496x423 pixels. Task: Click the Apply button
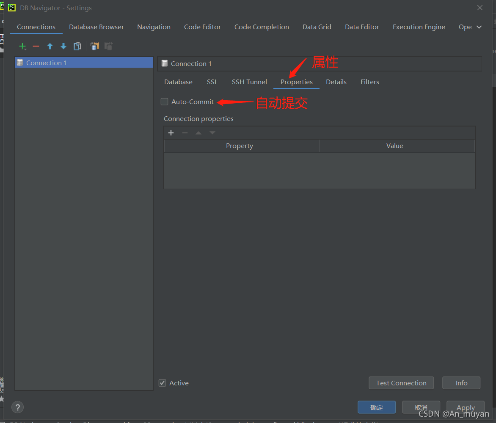(465, 407)
